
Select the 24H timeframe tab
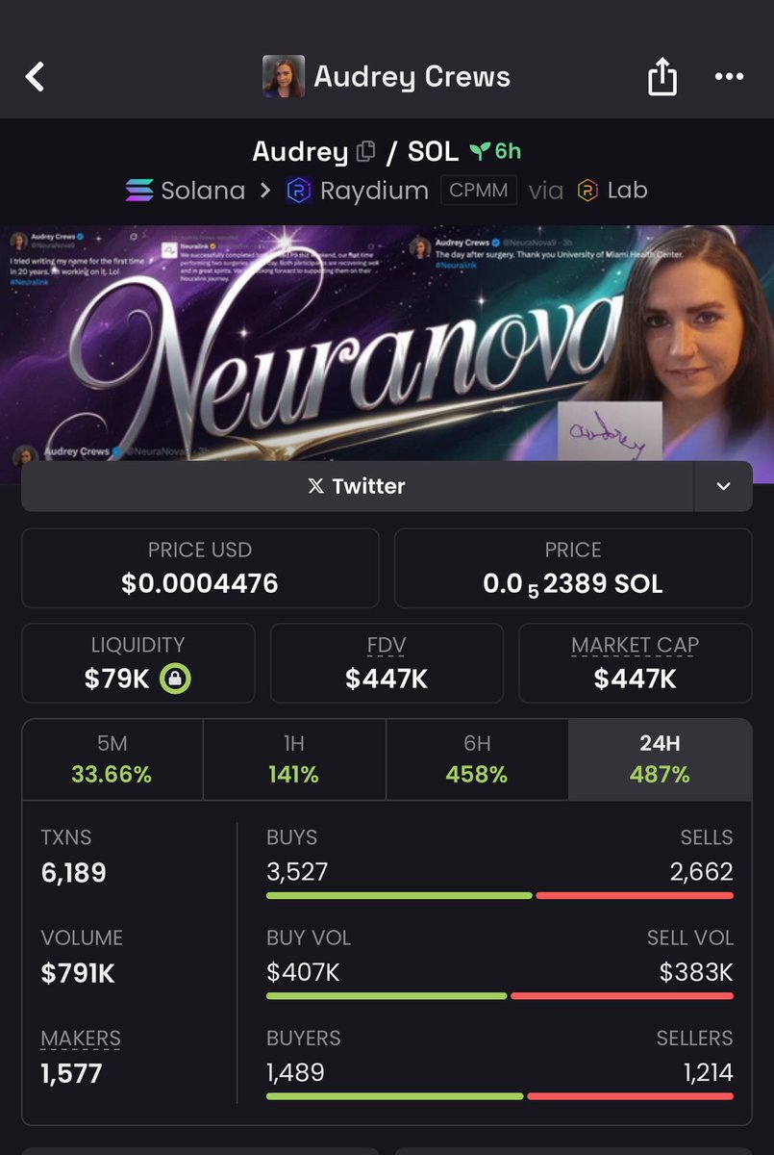661,758
